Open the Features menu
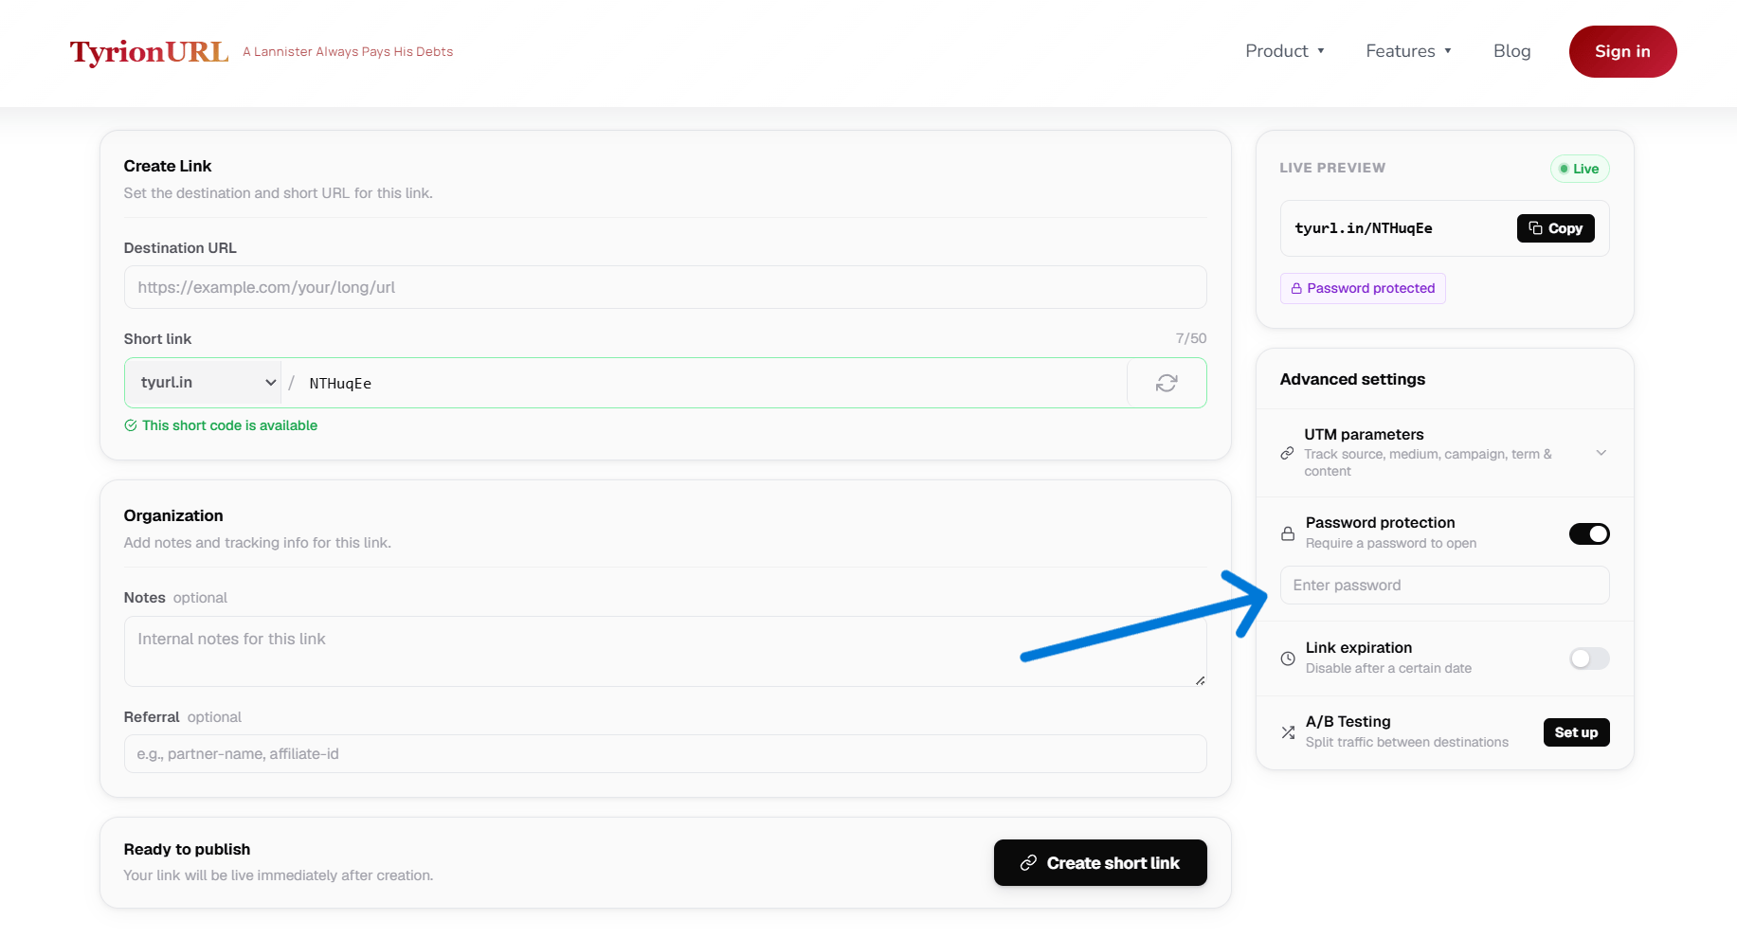This screenshot has width=1737, height=938. point(1408,51)
